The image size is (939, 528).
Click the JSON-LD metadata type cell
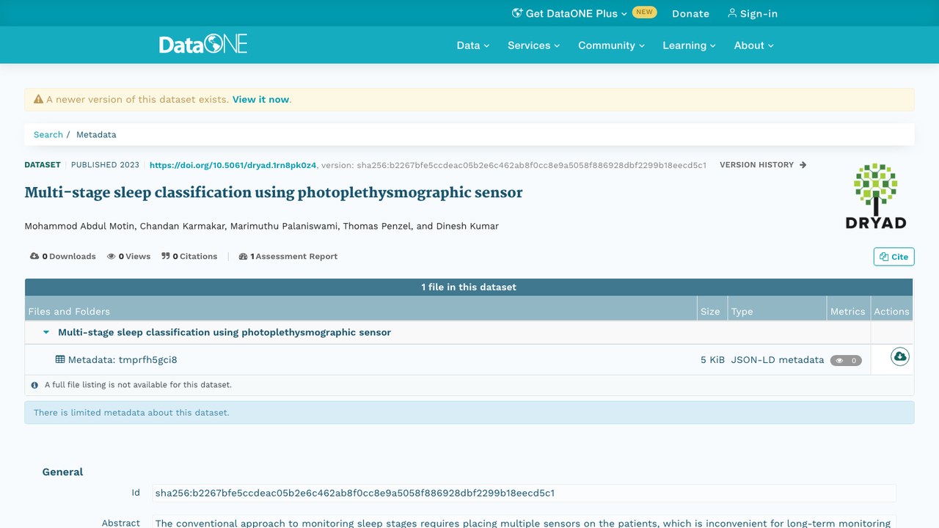pos(778,360)
